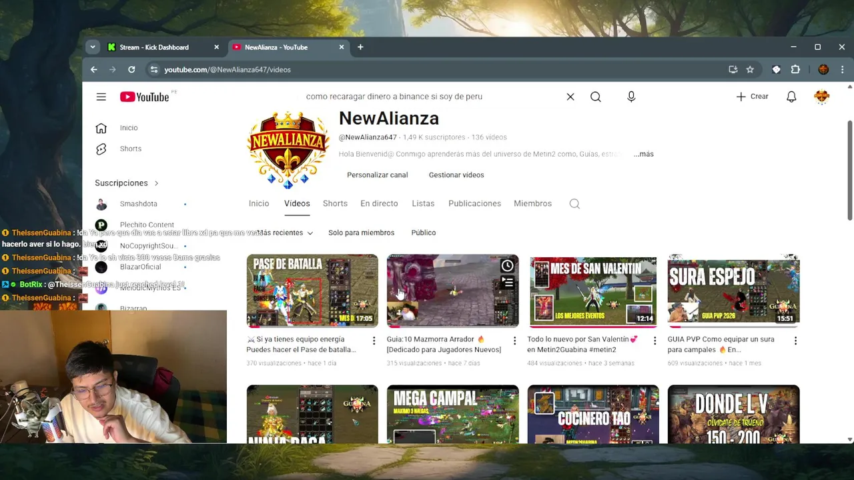This screenshot has height=480, width=854.
Task: Open options for Mazmorra Arrador video
Action: (x=514, y=341)
